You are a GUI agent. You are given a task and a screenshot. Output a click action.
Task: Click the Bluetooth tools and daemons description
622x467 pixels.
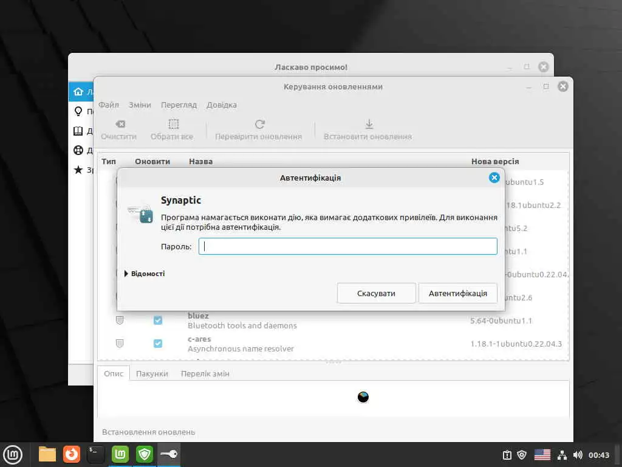click(x=242, y=326)
